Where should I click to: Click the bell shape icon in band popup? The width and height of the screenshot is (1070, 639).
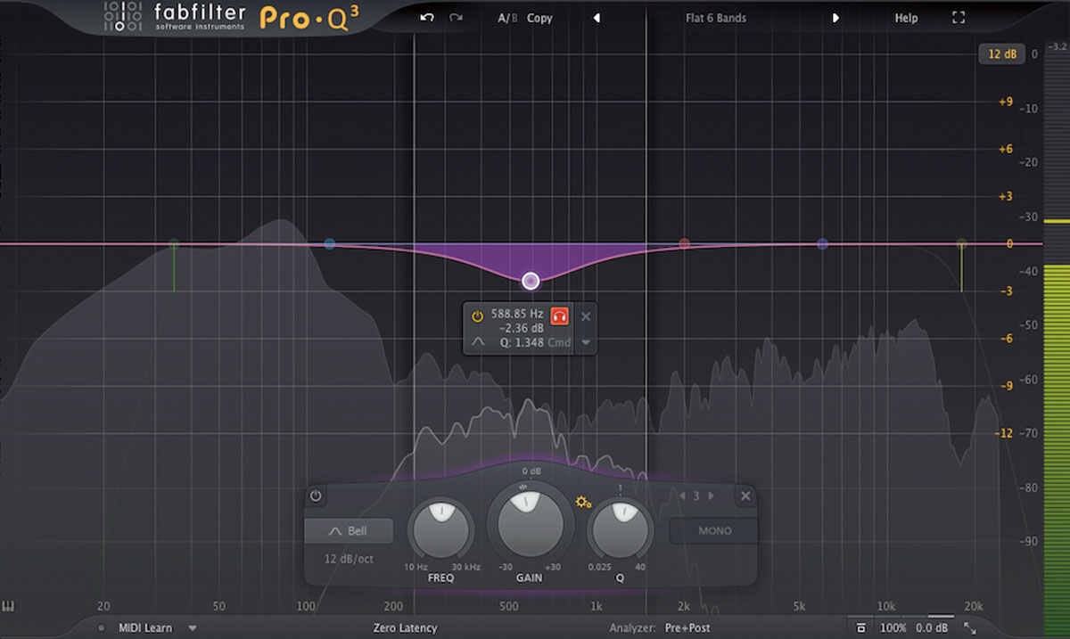click(479, 341)
